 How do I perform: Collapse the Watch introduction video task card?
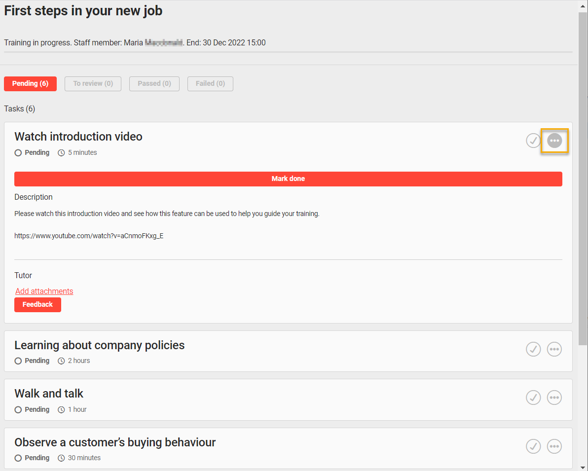[78, 137]
